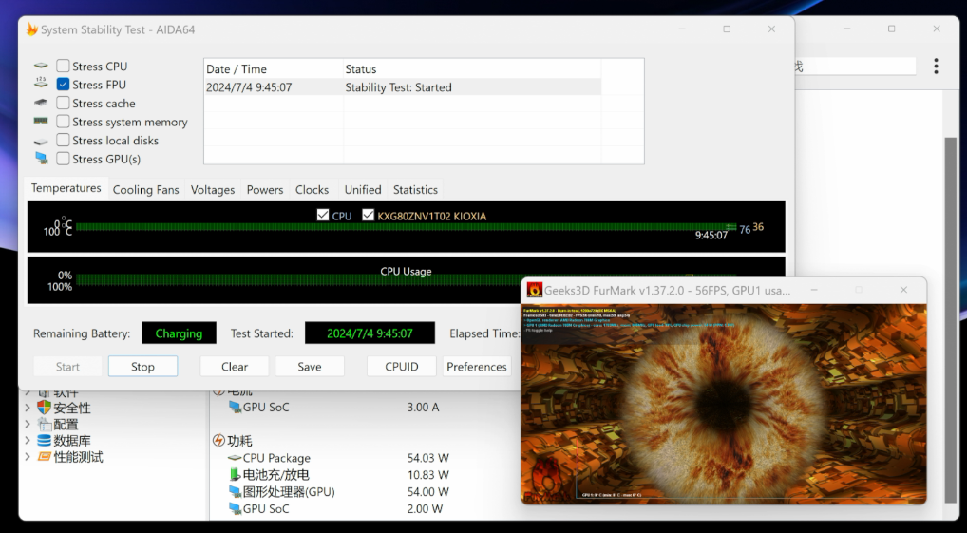This screenshot has height=533, width=967.
Task: Click the AIDA64 flame icon in title bar
Action: [x=31, y=29]
